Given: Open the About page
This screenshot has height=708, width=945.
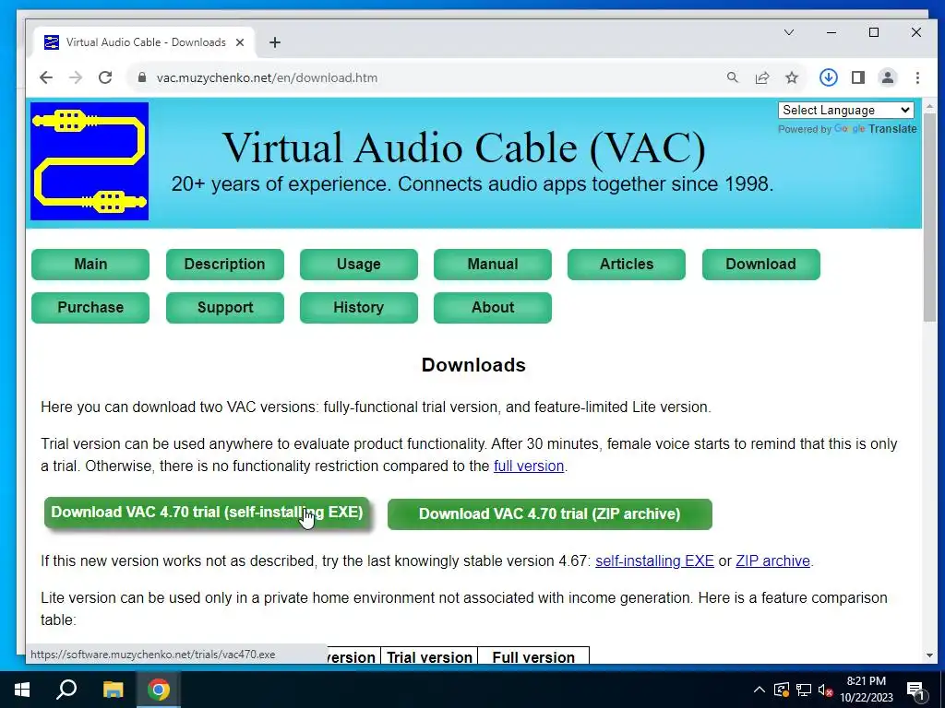Looking at the screenshot, I should tap(493, 308).
